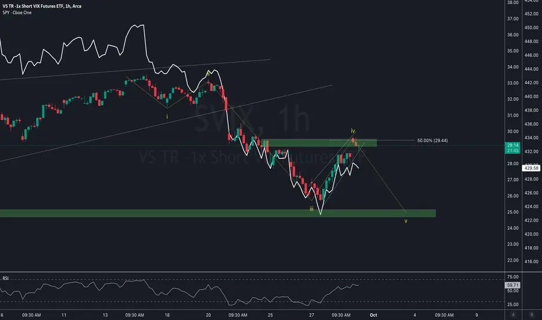Image resolution: width=542 pixels, height=320 pixels.
Task: Click the 25.00 level on the RSI axis
Action: (512, 304)
